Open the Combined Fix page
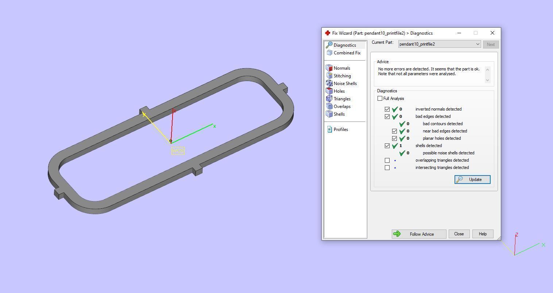The image size is (553, 293). click(x=347, y=53)
